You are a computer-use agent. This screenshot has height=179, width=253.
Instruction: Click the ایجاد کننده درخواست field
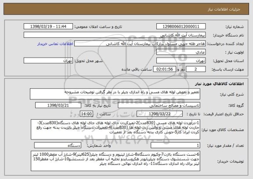[140, 44]
